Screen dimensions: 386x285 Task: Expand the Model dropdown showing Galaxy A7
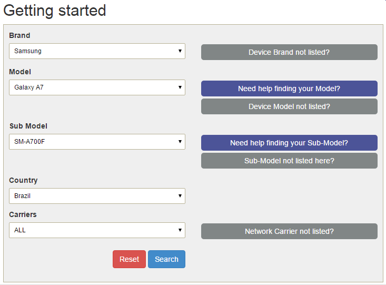[x=97, y=87]
